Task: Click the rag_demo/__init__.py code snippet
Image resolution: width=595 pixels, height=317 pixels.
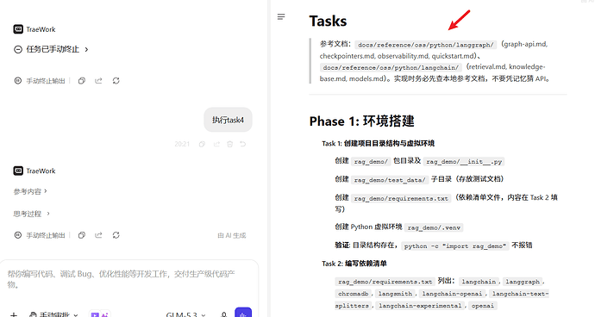Action: [x=464, y=162]
